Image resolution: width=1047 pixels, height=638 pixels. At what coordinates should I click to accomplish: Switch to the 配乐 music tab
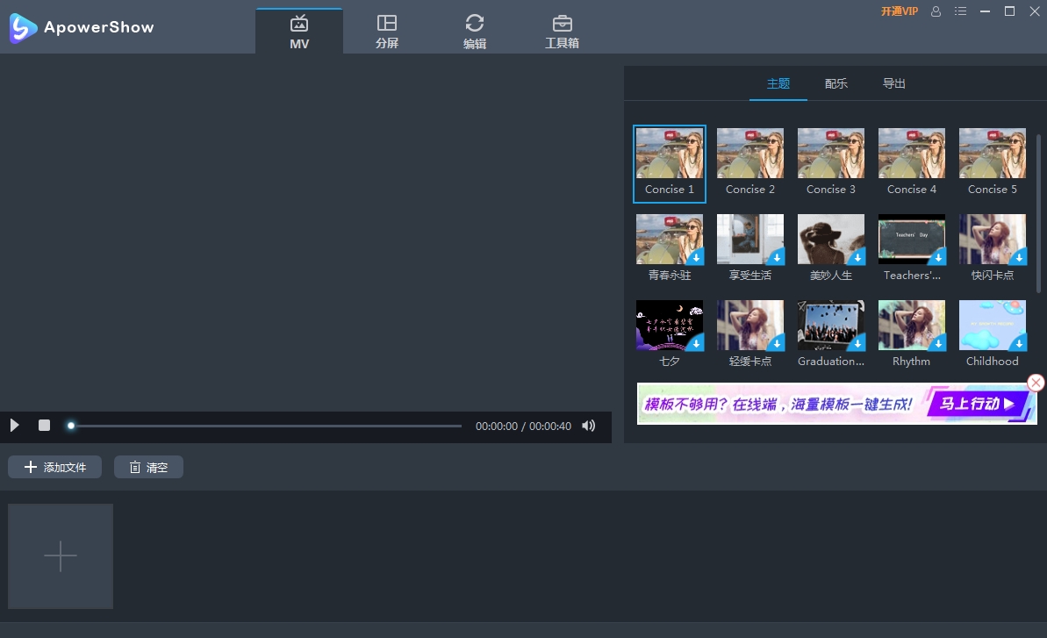click(x=835, y=84)
